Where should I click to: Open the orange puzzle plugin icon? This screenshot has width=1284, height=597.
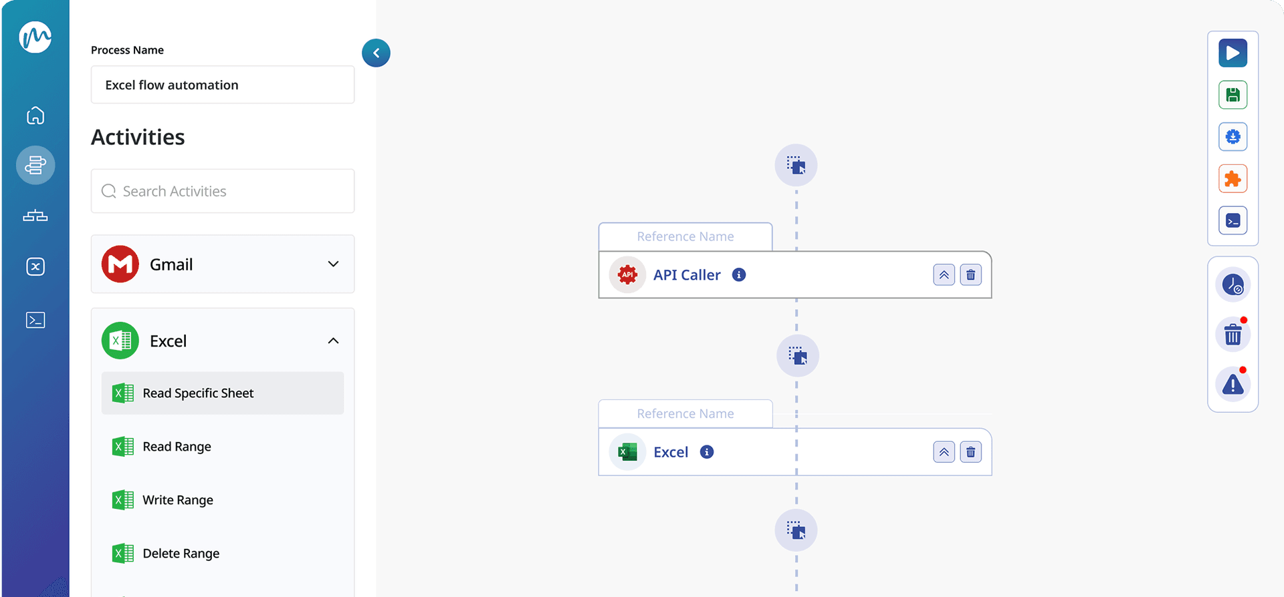(1233, 179)
